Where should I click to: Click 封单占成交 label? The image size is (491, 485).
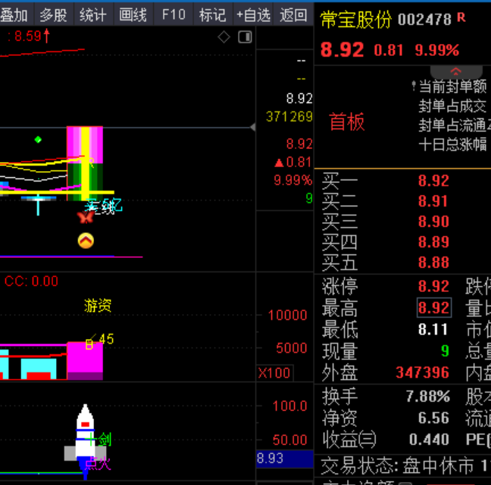[453, 106]
